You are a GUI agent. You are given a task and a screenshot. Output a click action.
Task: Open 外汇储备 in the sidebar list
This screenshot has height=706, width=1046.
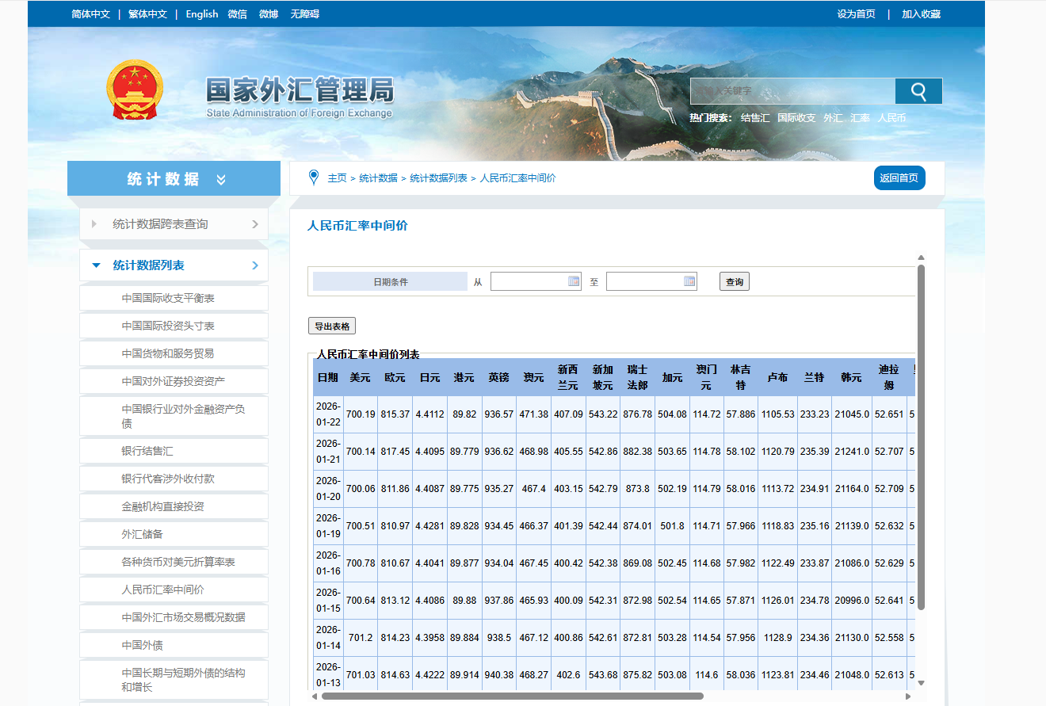(x=143, y=534)
